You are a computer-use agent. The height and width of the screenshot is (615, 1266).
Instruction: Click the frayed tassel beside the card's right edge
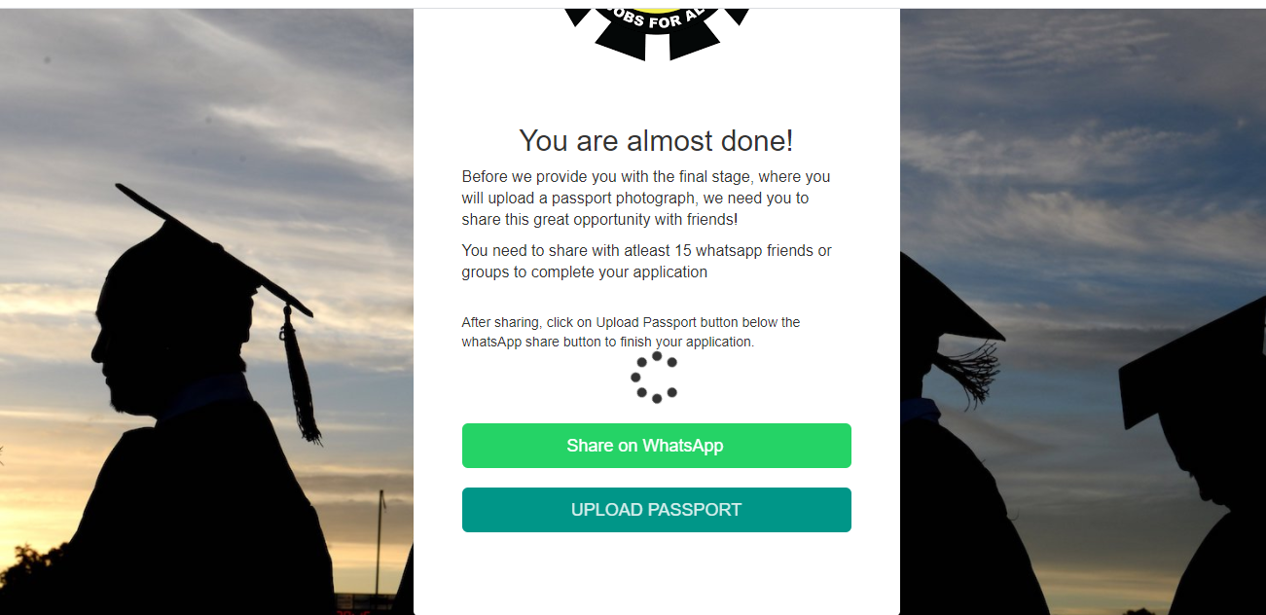click(966, 377)
